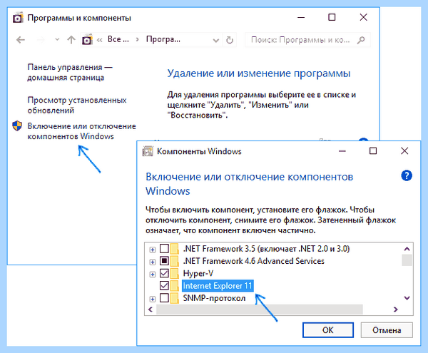Screen dimensions: 428x353
Task: Confirm with the OK button
Action: pyautogui.click(x=328, y=330)
